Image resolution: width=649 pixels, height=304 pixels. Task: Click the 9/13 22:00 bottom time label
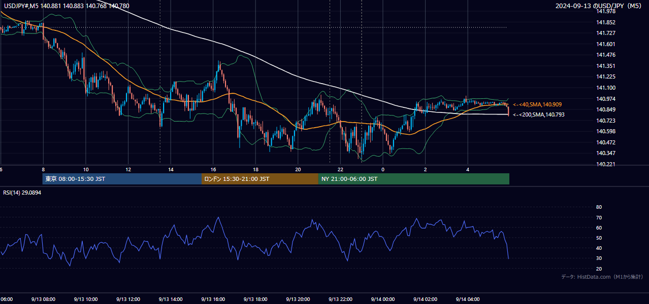[340, 299]
